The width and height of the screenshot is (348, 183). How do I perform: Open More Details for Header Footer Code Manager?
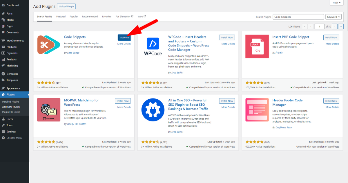[x=332, y=107]
